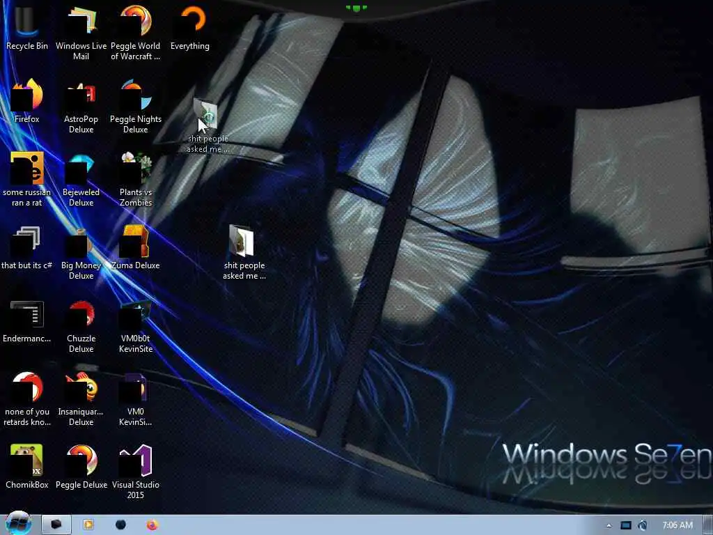Image resolution: width=713 pixels, height=535 pixels.
Task: Click the dark round taskbar icon
Action: (x=120, y=525)
